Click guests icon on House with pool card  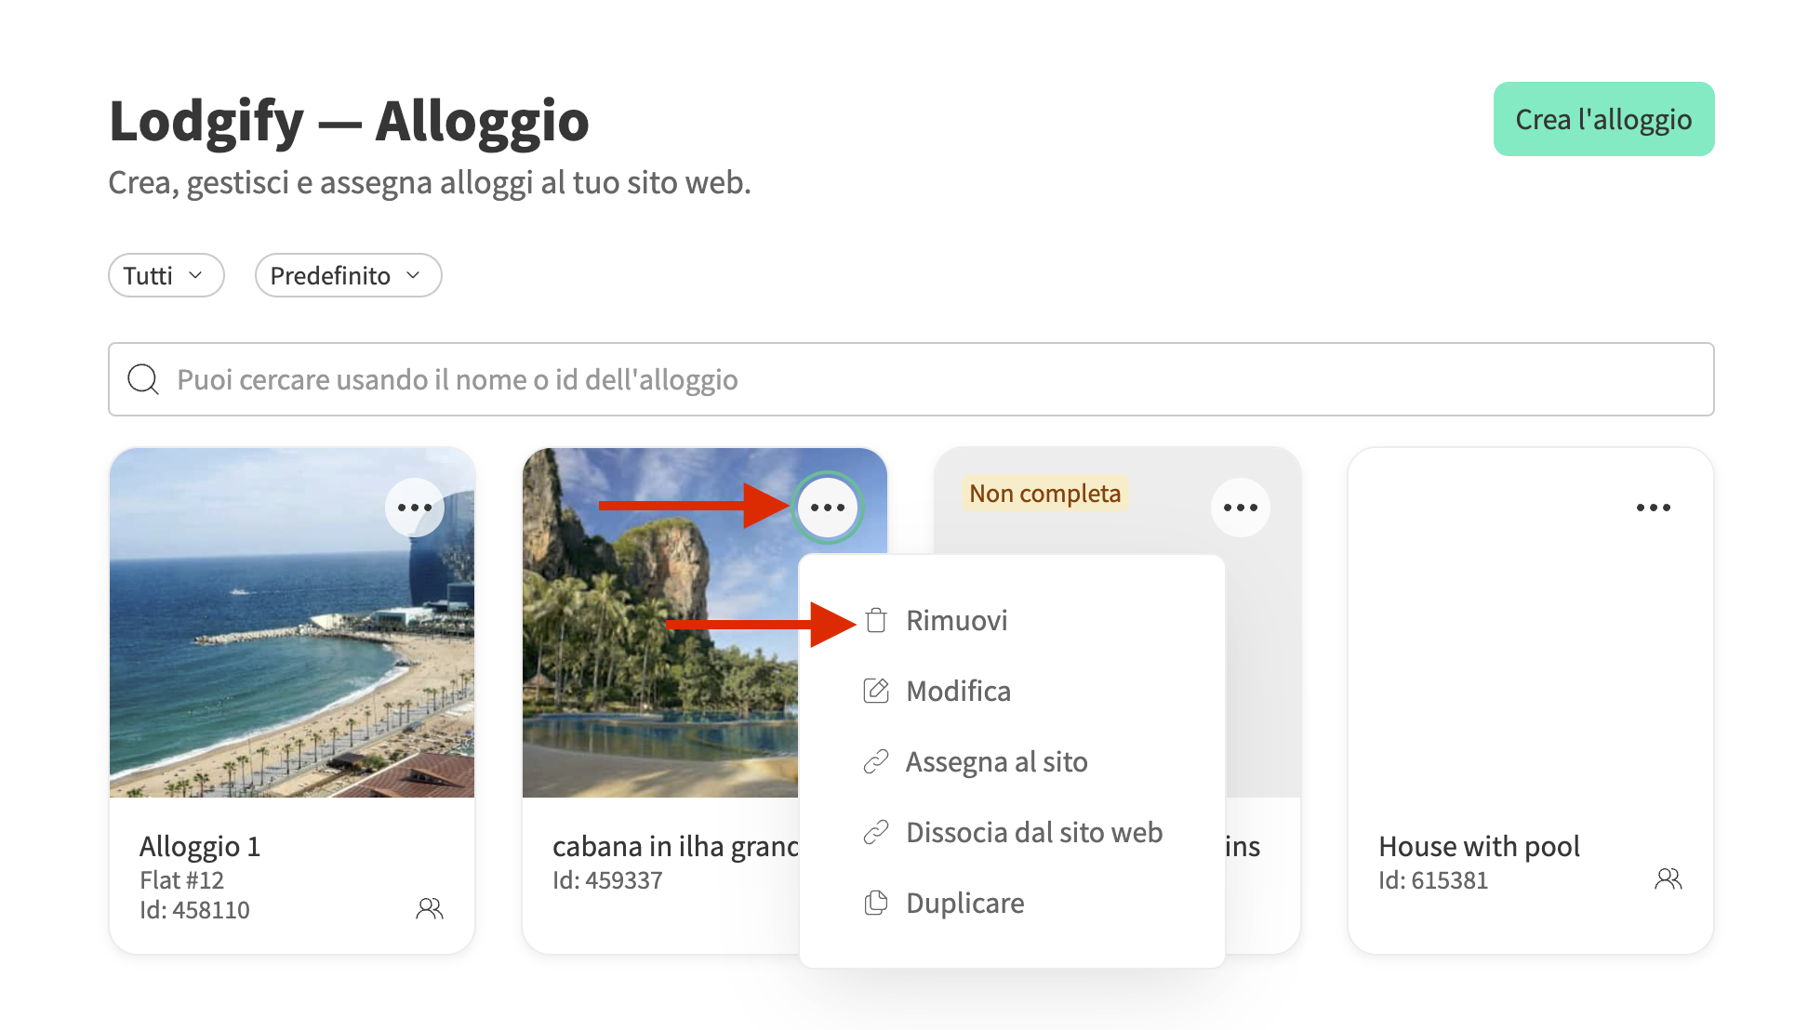point(1668,879)
